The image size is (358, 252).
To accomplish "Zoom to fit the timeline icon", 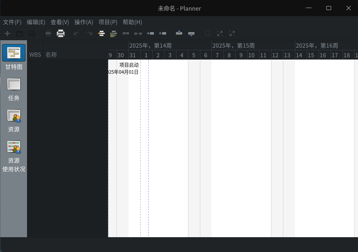I will [220, 33].
